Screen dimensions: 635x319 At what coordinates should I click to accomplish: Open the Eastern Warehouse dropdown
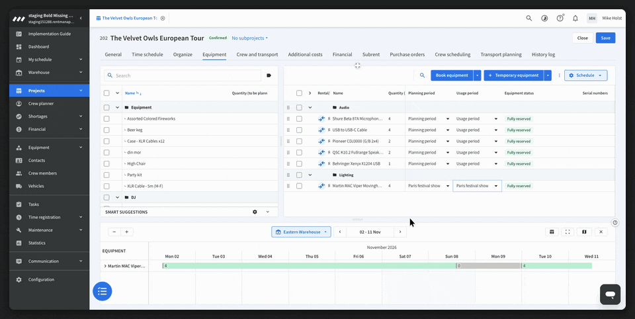point(301,232)
